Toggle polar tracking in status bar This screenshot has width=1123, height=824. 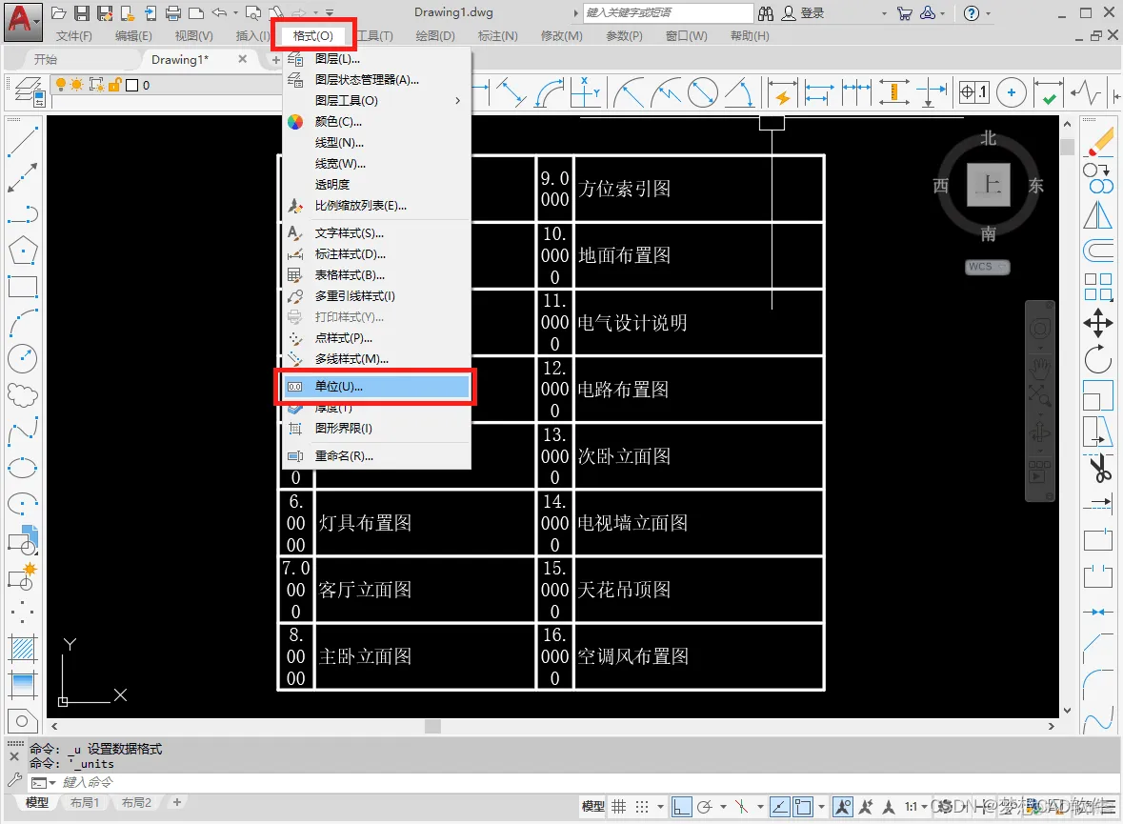[x=705, y=807]
